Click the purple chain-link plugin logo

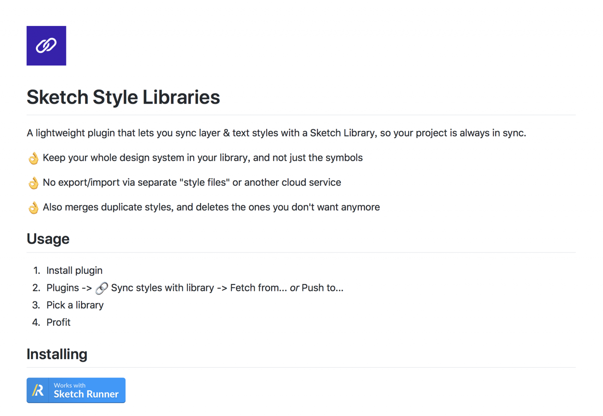46,46
